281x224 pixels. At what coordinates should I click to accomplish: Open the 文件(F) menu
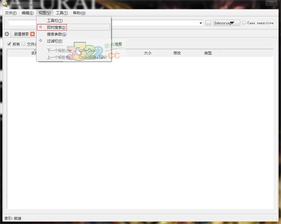point(11,13)
